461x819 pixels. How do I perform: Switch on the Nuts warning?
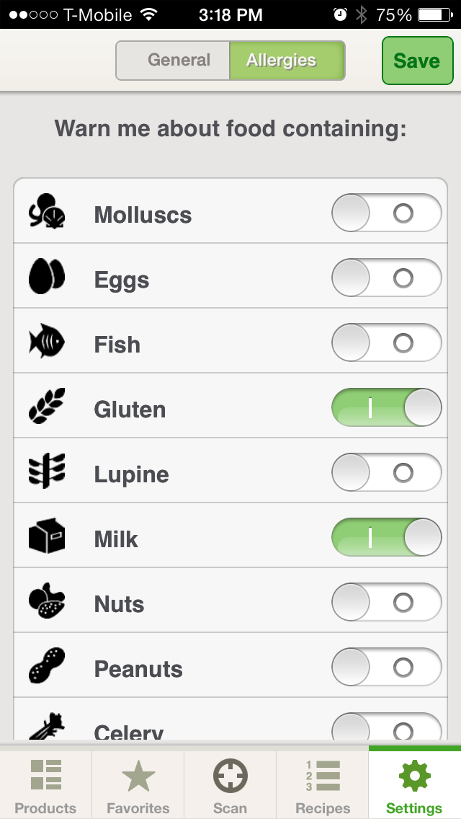(386, 602)
